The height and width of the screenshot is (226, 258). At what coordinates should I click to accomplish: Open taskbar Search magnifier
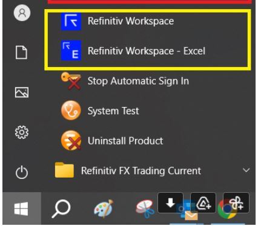pos(61,208)
